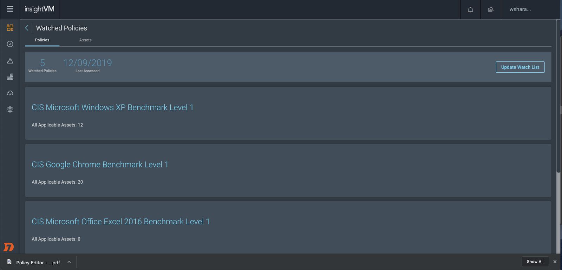Click the Rapid7 logo icon
Screen dimensions: 562x270
tap(8, 247)
